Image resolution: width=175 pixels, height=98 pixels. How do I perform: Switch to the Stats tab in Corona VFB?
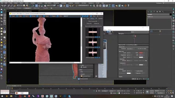(88, 19)
